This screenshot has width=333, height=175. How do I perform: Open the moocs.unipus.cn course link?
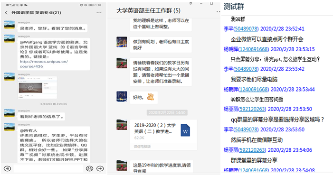click(44, 64)
